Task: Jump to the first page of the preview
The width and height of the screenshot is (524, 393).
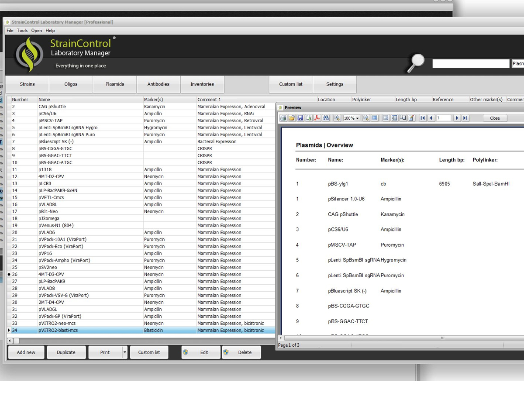Action: pyautogui.click(x=423, y=118)
